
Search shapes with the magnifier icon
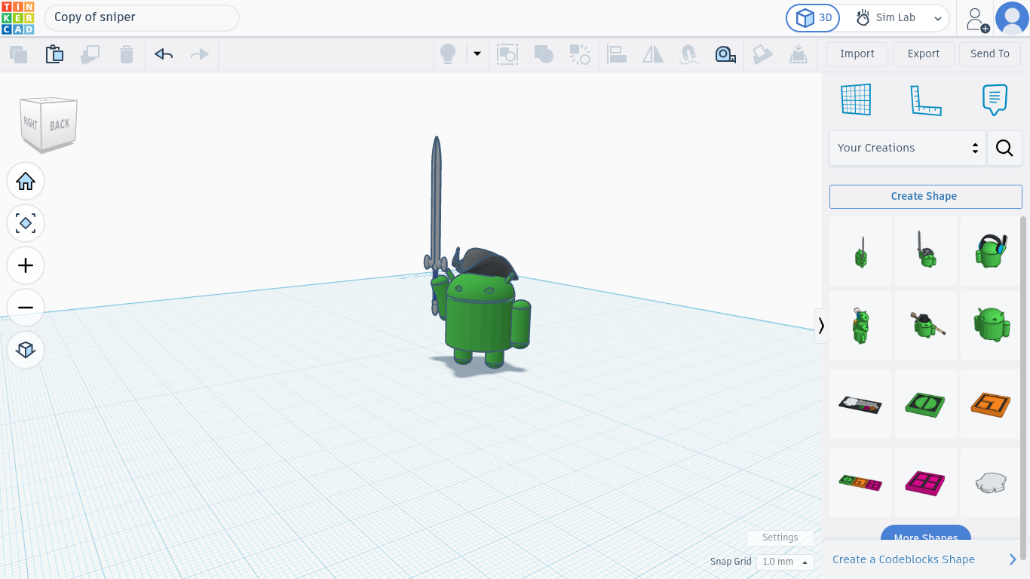pyautogui.click(x=1004, y=148)
